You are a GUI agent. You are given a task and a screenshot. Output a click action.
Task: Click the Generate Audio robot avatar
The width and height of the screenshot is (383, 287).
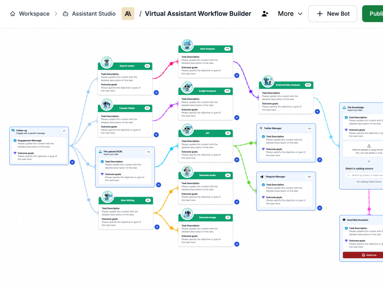point(187,171)
